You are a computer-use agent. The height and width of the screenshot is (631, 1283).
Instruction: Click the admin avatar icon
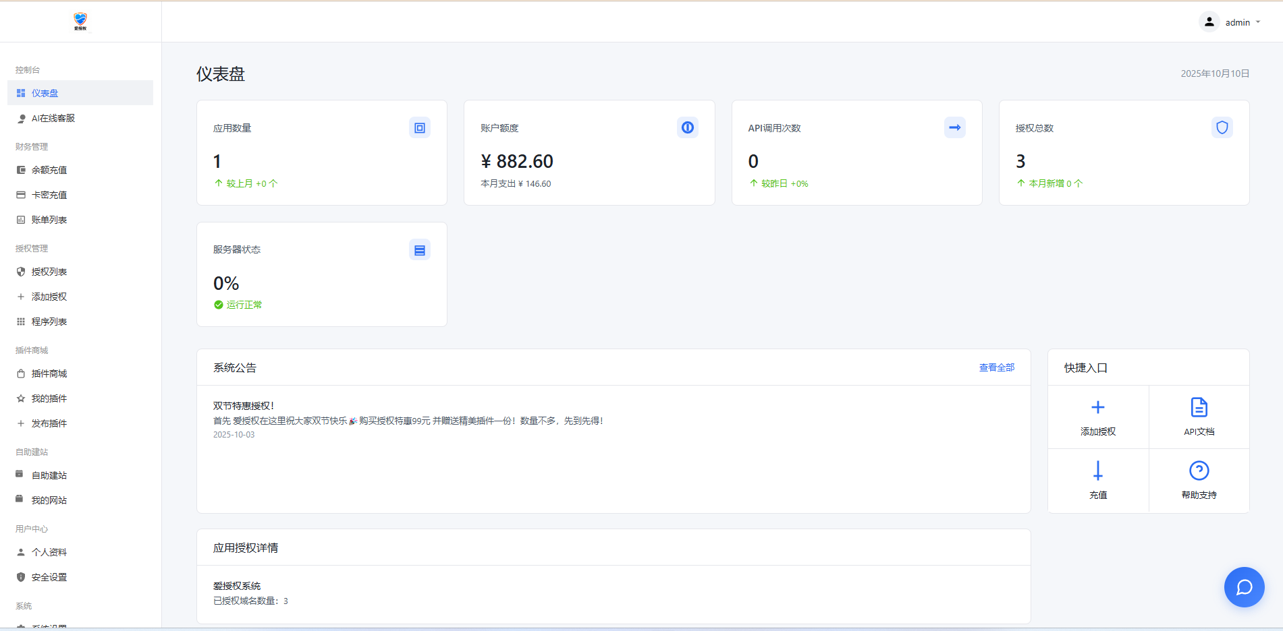(x=1209, y=22)
